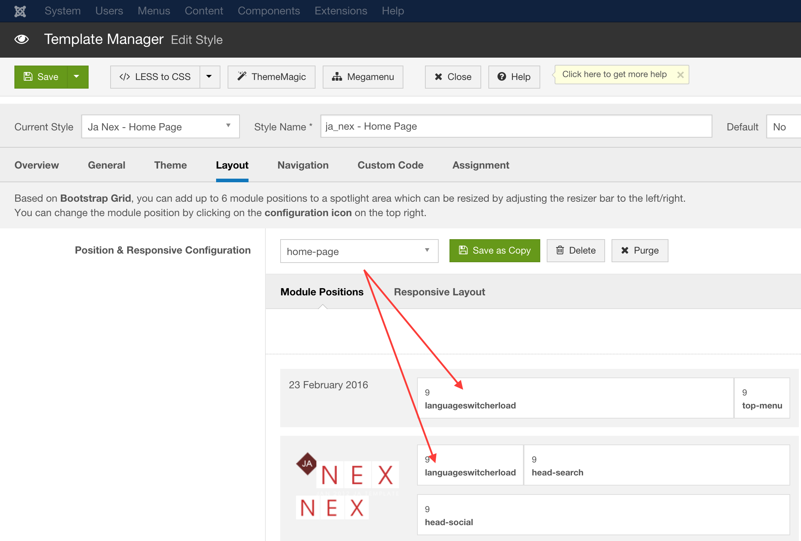Dismiss the help tooltip with its X
Viewport: 801px width, 541px height.
click(x=680, y=75)
